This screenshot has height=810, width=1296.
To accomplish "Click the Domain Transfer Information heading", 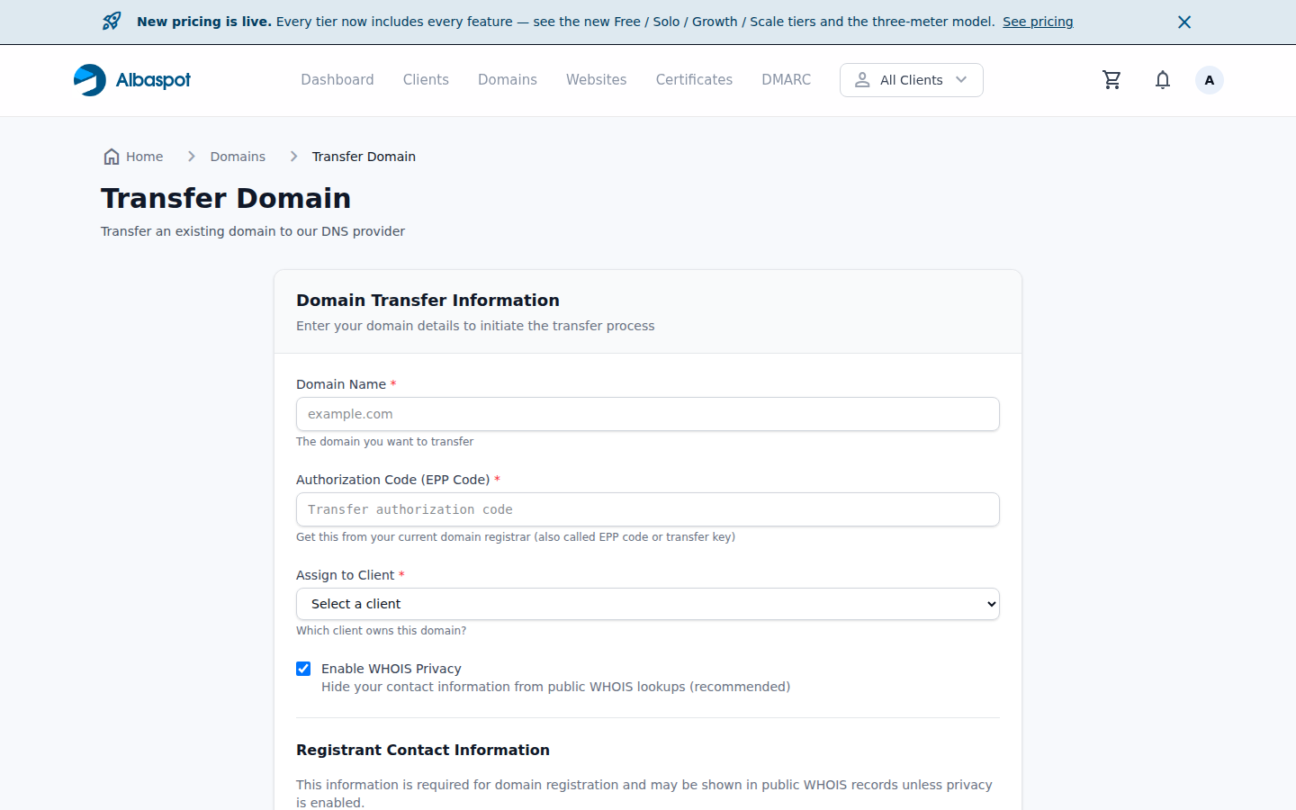I will point(427,301).
